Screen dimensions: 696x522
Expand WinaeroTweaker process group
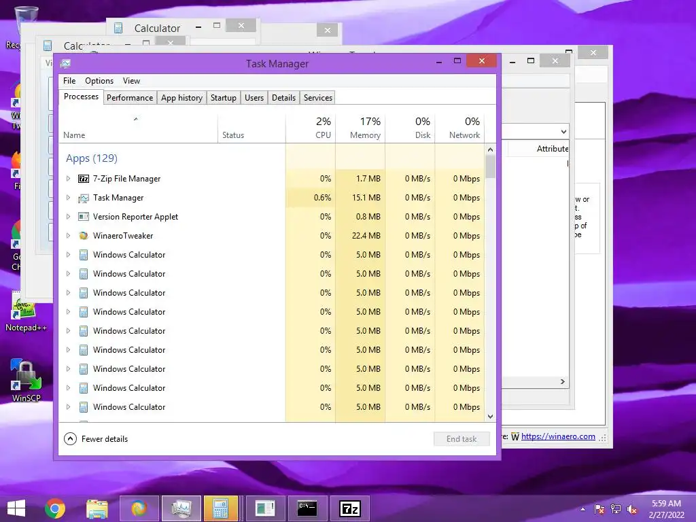(68, 236)
